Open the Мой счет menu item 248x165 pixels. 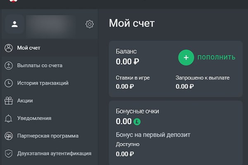point(29,48)
